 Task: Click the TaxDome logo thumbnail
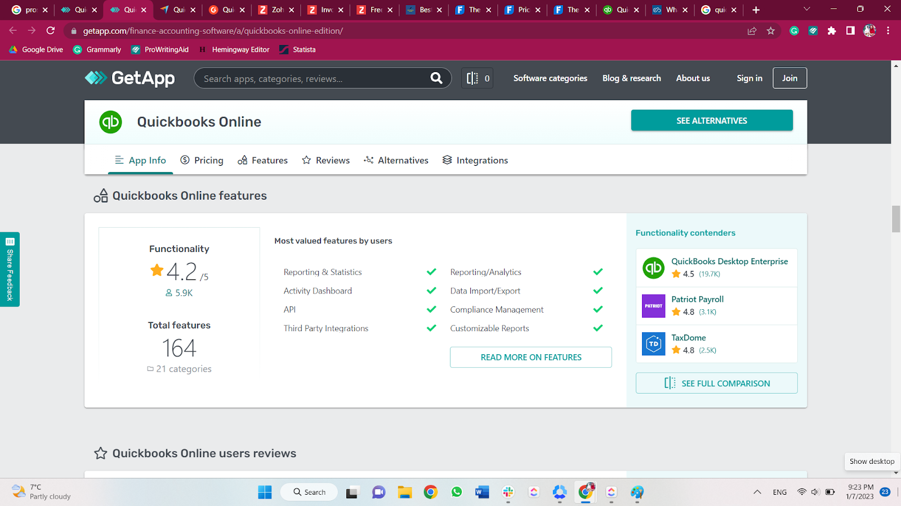click(x=654, y=344)
